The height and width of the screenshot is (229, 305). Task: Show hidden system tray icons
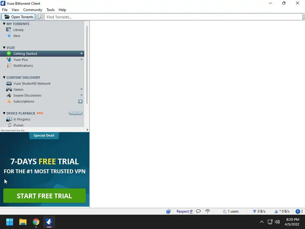point(262,222)
